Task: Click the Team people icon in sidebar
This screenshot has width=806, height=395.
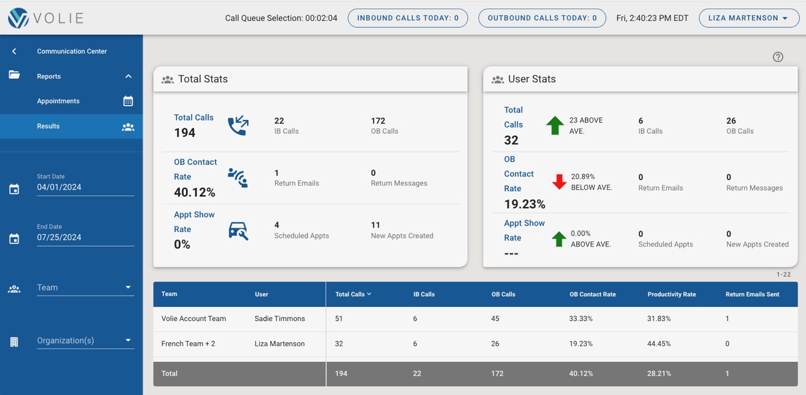Action: pos(14,289)
